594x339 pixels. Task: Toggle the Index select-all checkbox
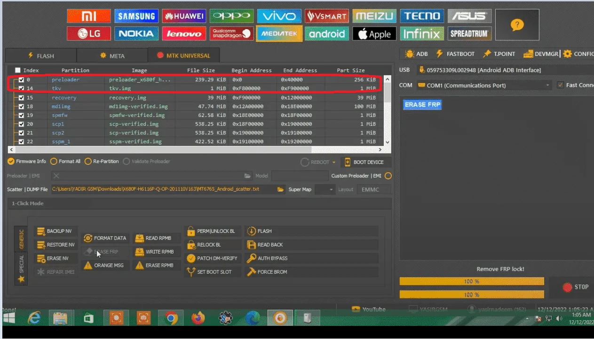[18, 70]
